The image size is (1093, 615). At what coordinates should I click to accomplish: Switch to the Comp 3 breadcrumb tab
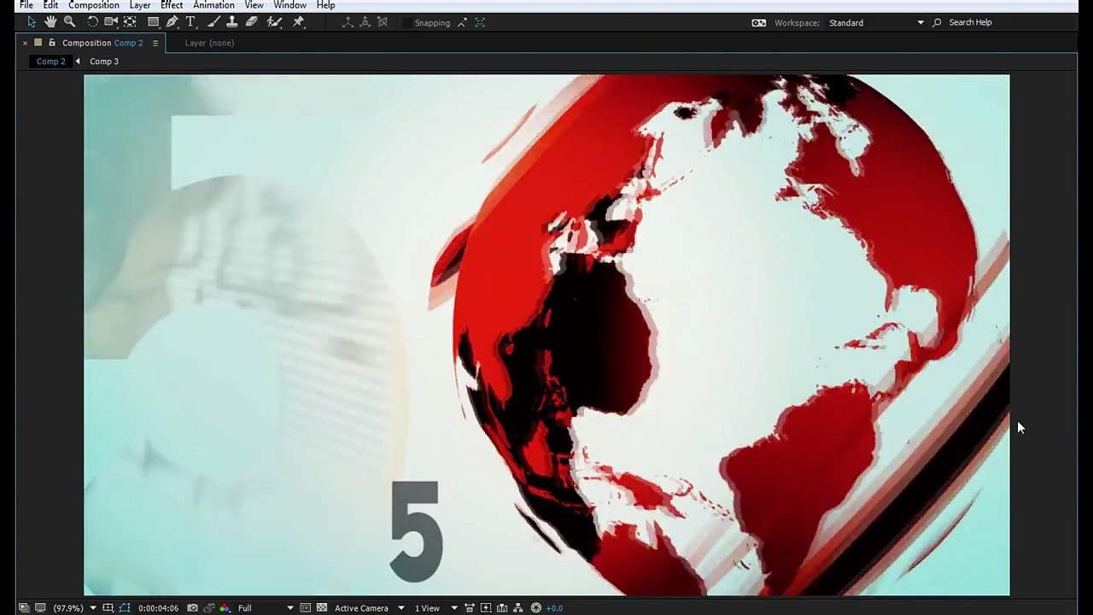pyautogui.click(x=104, y=61)
